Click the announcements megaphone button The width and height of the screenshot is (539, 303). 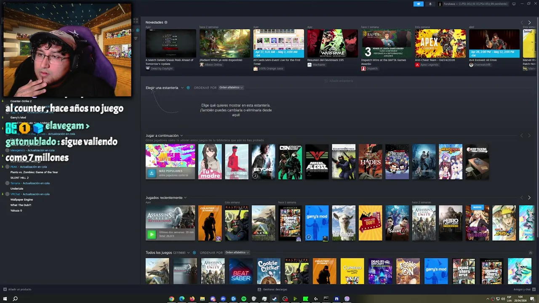click(418, 4)
